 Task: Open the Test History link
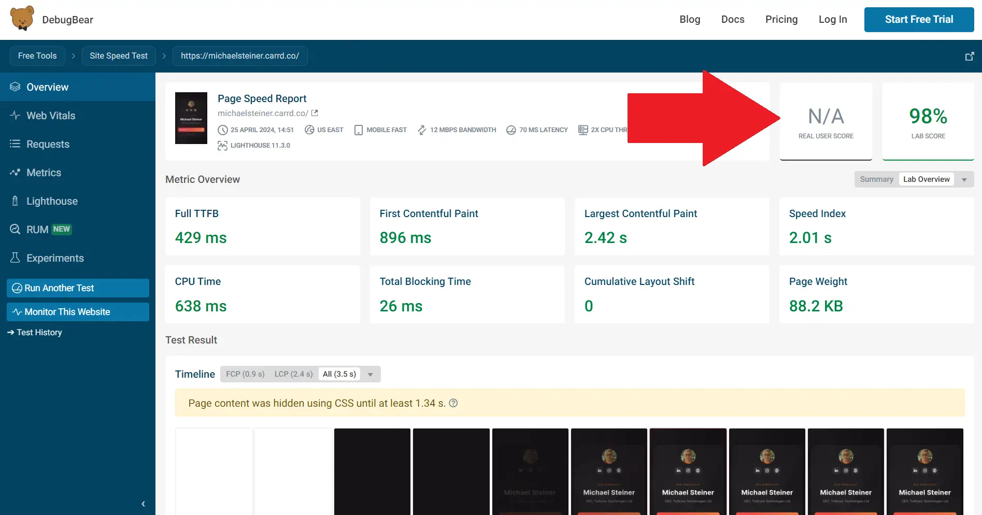click(35, 332)
